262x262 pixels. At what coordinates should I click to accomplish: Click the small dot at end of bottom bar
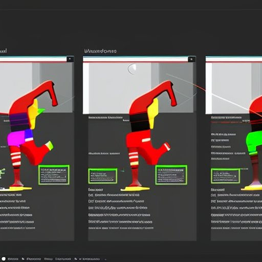(x=105, y=259)
